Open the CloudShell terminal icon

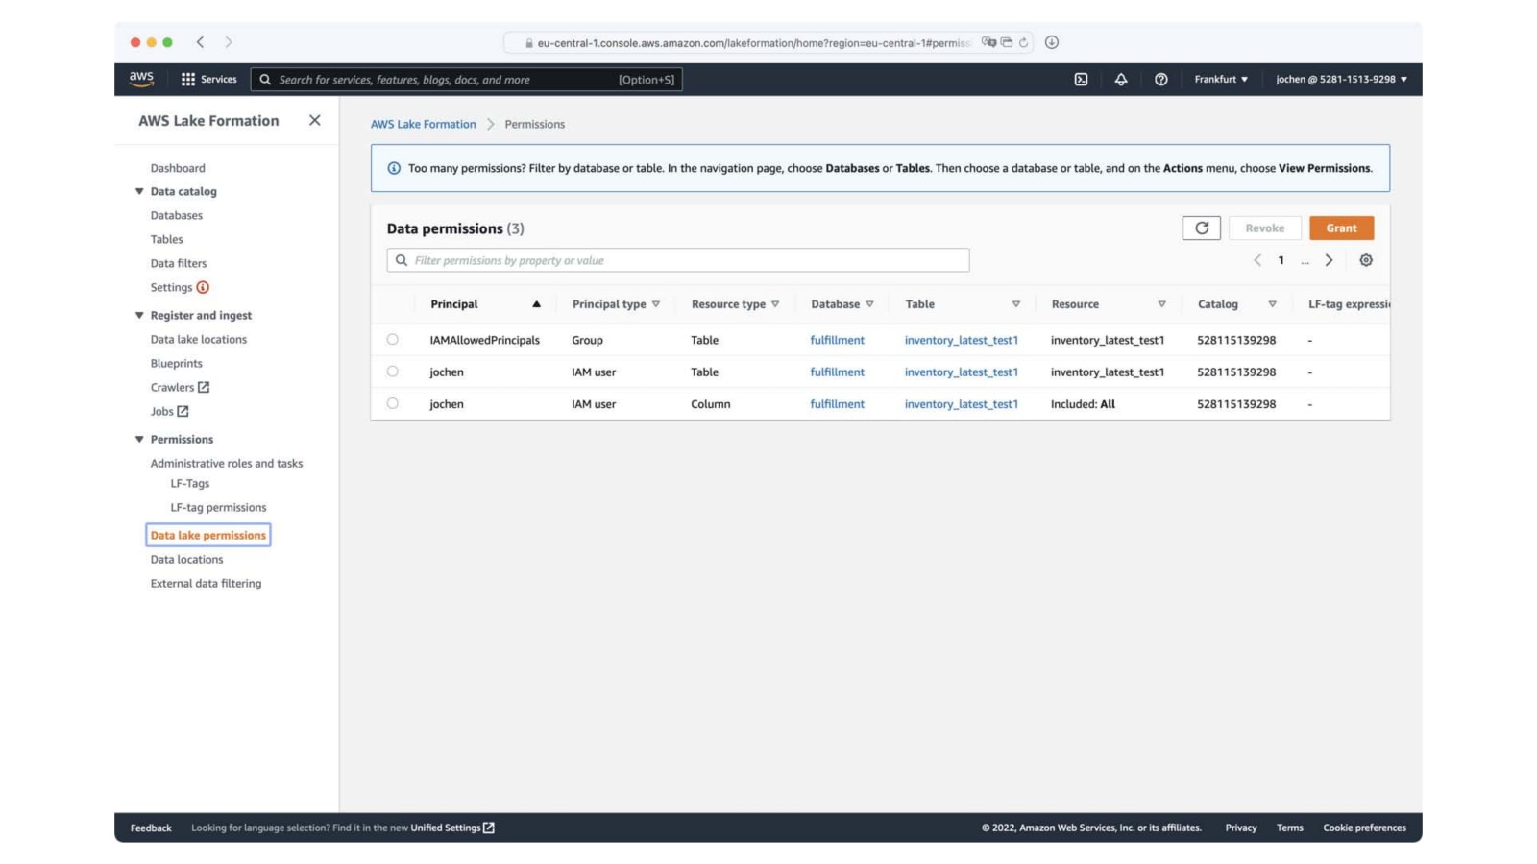tap(1081, 80)
